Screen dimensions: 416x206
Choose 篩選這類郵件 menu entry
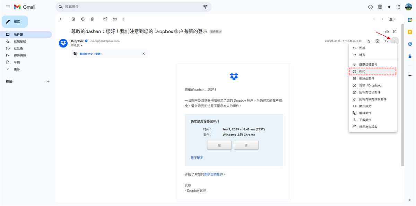(373, 65)
